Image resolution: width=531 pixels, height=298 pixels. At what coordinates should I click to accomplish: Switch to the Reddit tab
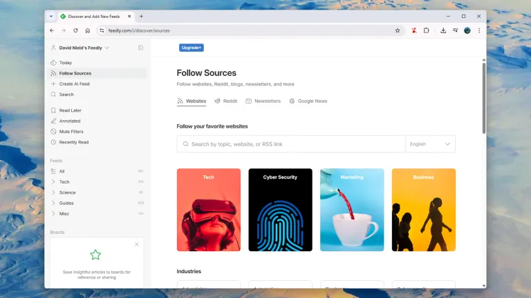[x=226, y=101]
